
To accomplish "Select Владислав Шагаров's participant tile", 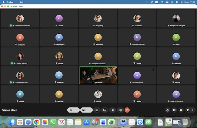I will tap(176, 19).
